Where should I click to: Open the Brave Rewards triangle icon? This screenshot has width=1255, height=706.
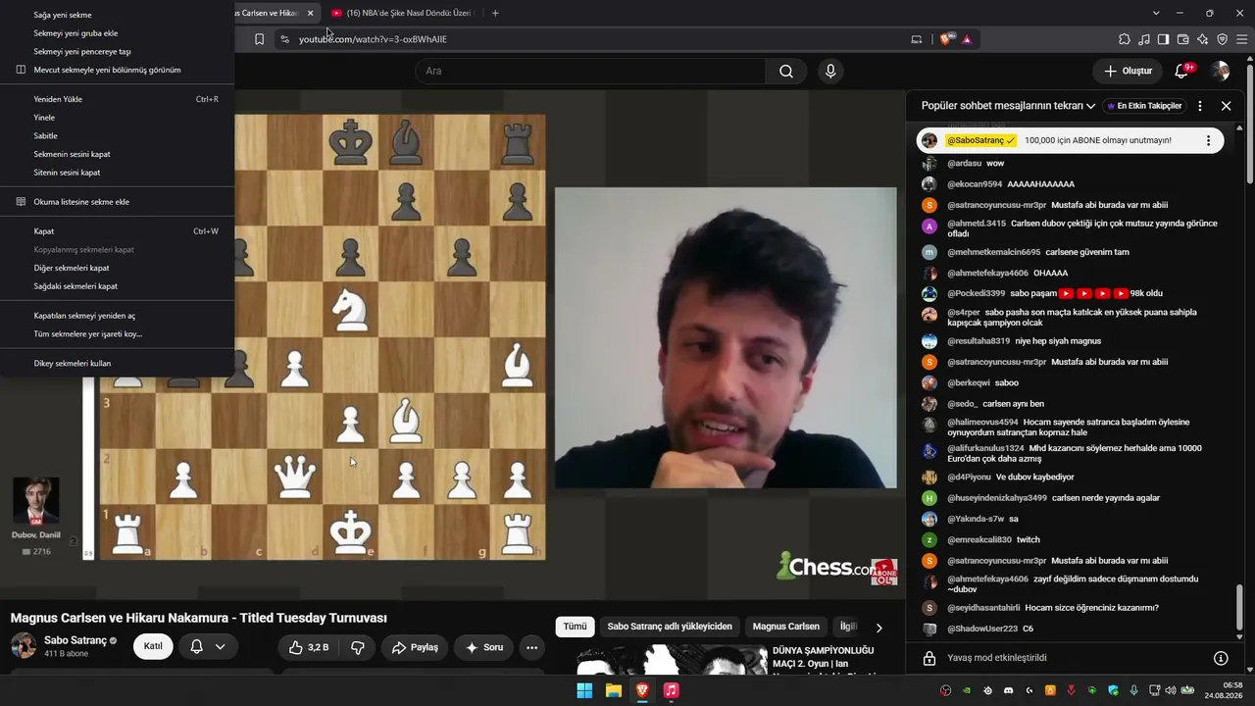coord(967,39)
